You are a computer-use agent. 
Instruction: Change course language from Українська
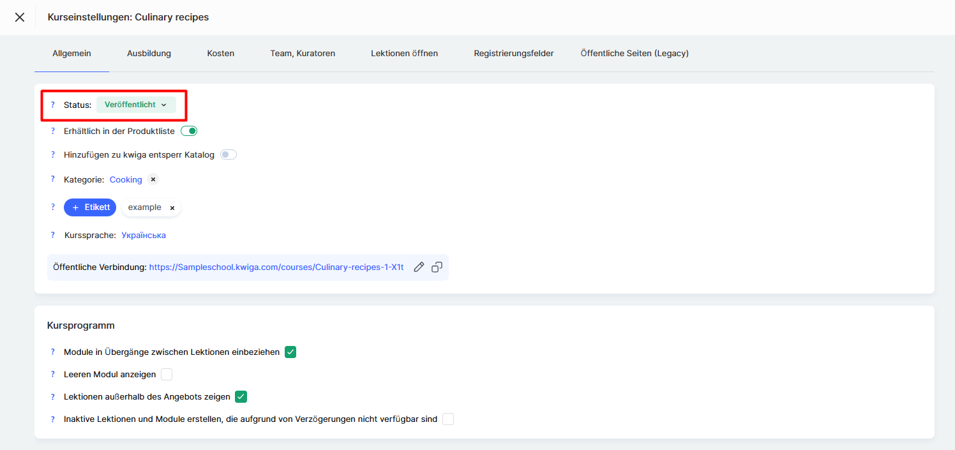144,235
